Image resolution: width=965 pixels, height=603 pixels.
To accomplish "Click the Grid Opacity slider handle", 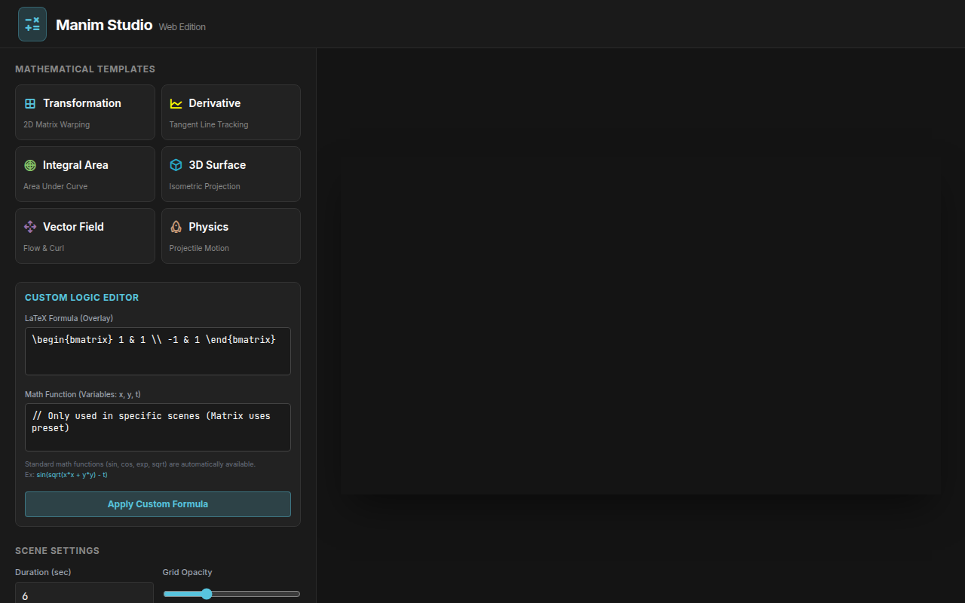I will tap(207, 594).
